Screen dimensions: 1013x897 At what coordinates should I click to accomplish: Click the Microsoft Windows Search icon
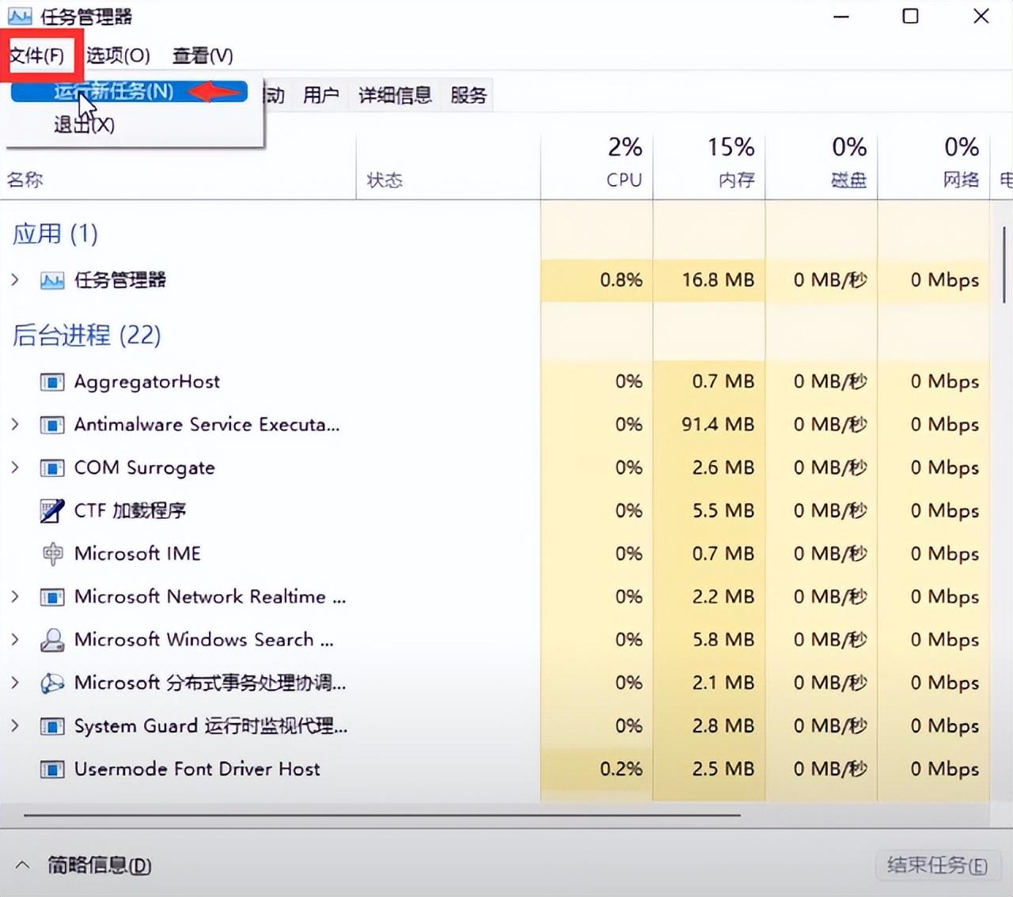[52, 640]
